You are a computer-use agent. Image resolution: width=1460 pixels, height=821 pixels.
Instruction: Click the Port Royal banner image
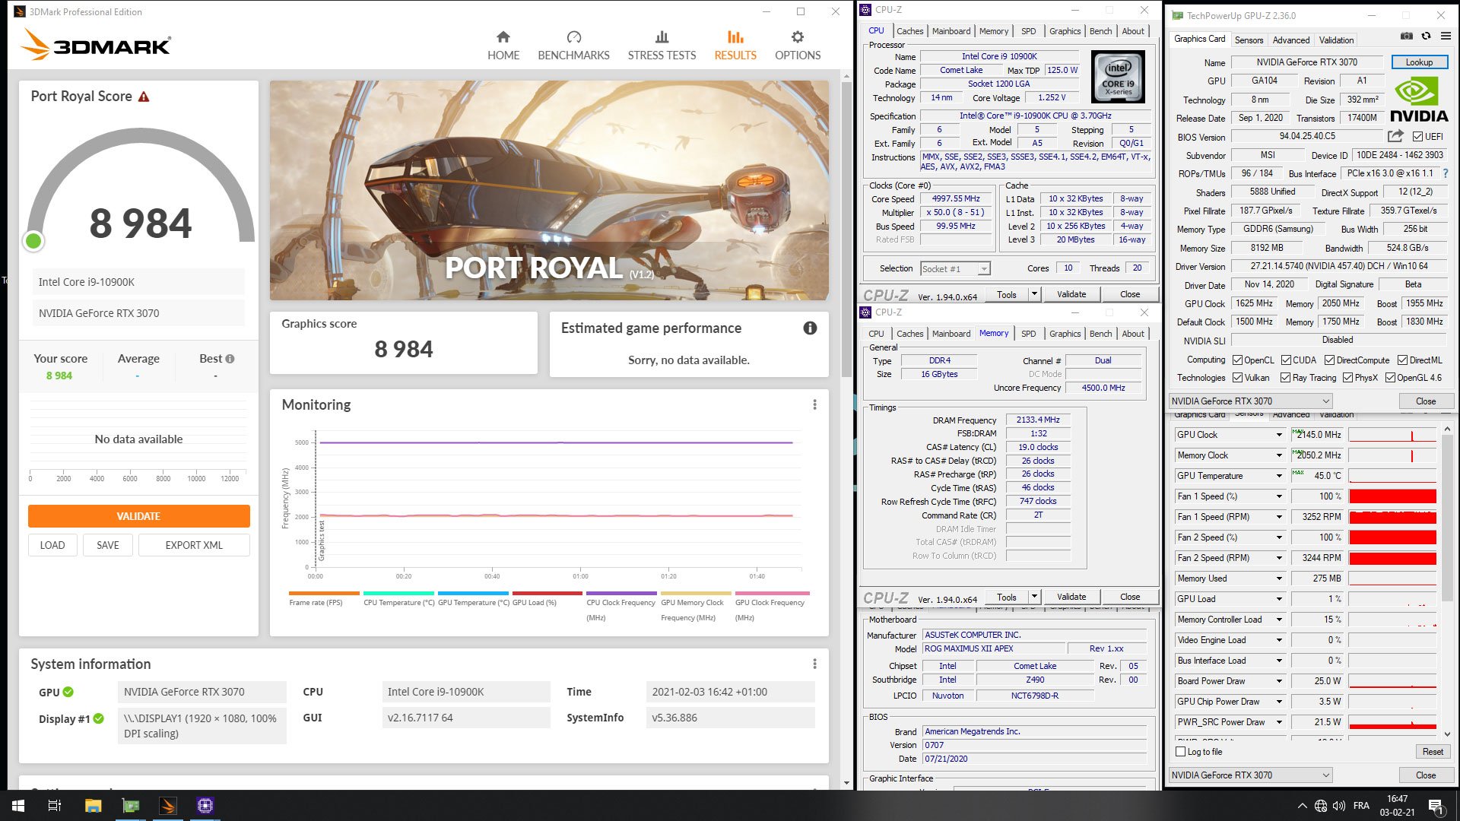click(549, 190)
